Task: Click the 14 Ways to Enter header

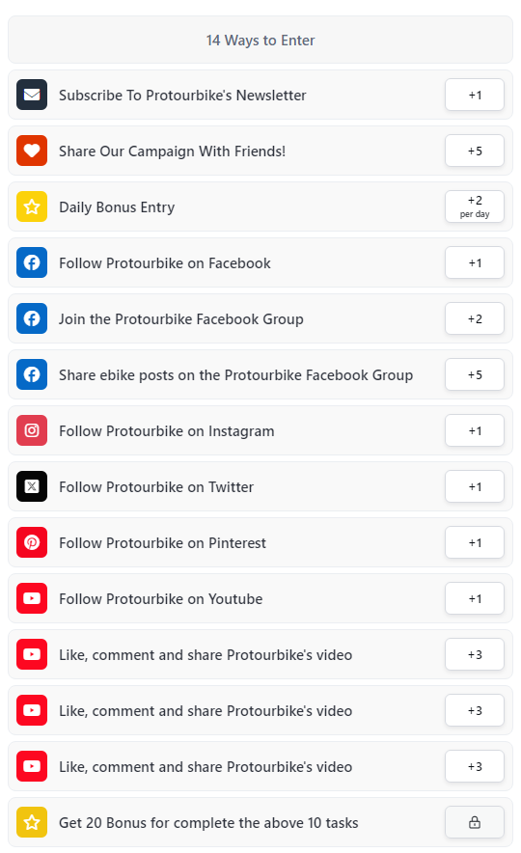Action: pos(260,40)
